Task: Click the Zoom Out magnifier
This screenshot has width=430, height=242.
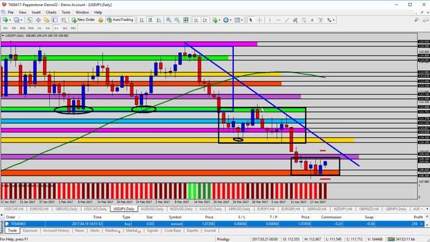Action: (x=177, y=20)
